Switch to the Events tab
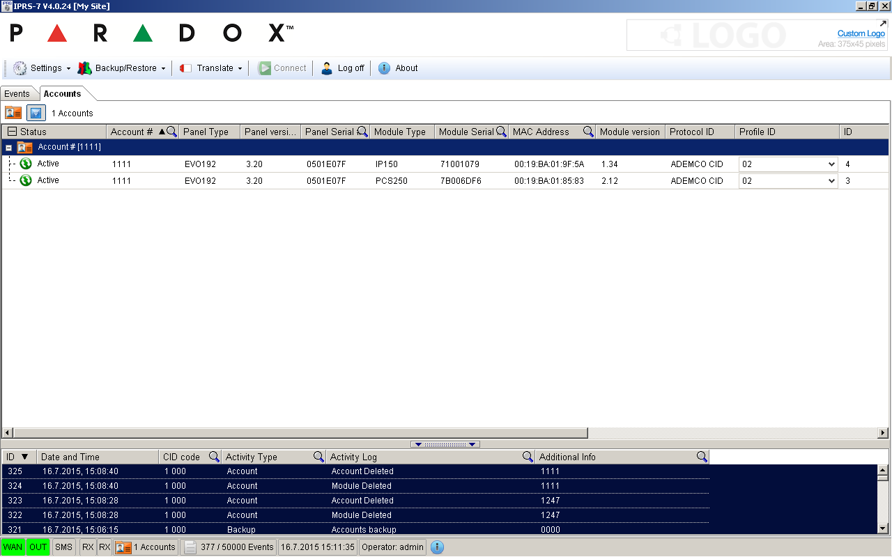 coord(17,94)
